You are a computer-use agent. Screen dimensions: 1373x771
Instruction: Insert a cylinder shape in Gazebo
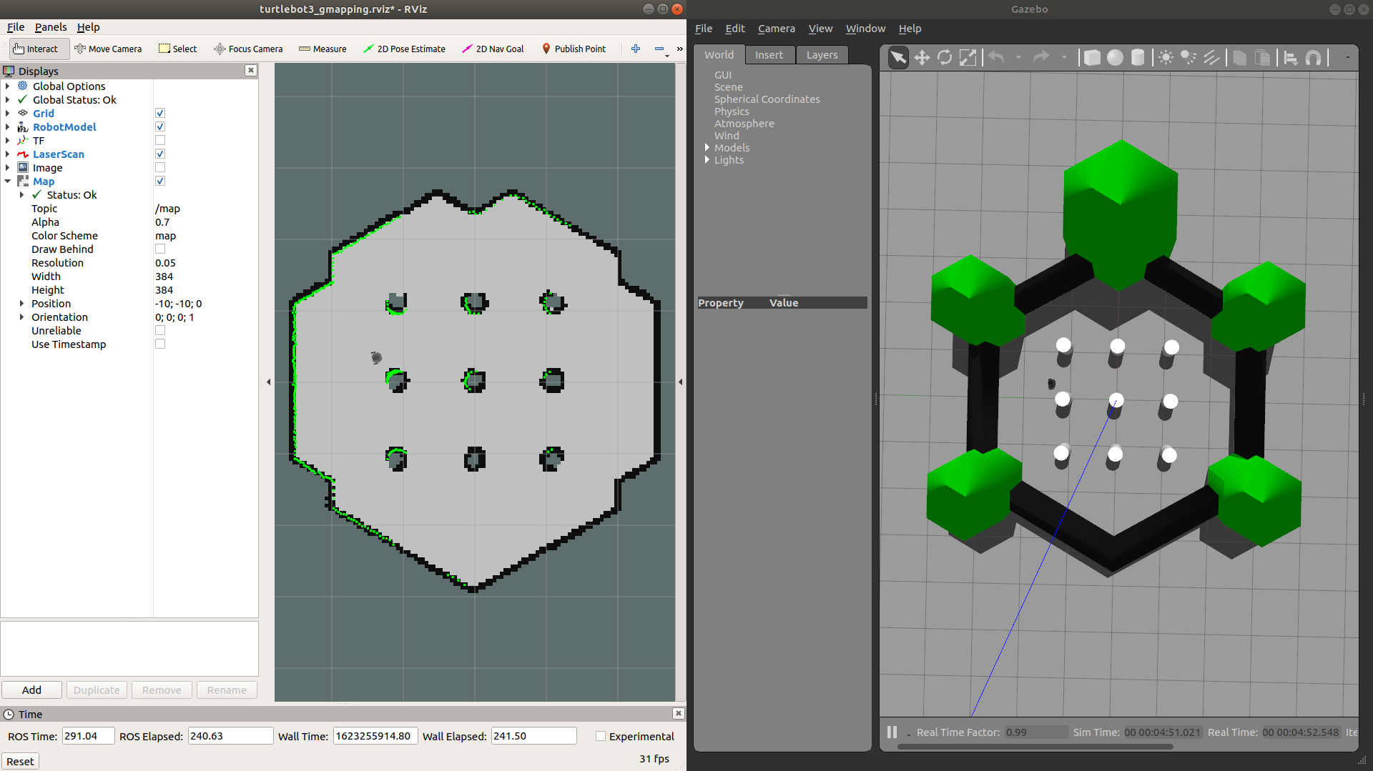pos(1138,58)
